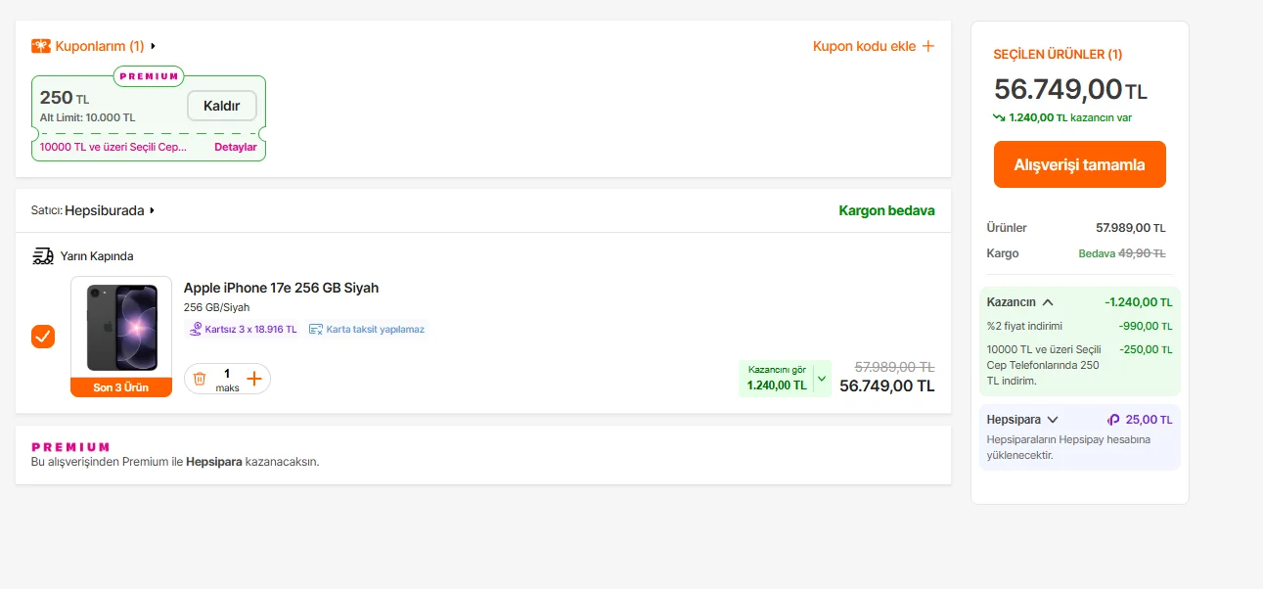Collapse the Kazancın section chevron
1263x589 pixels.
pyautogui.click(x=1048, y=302)
